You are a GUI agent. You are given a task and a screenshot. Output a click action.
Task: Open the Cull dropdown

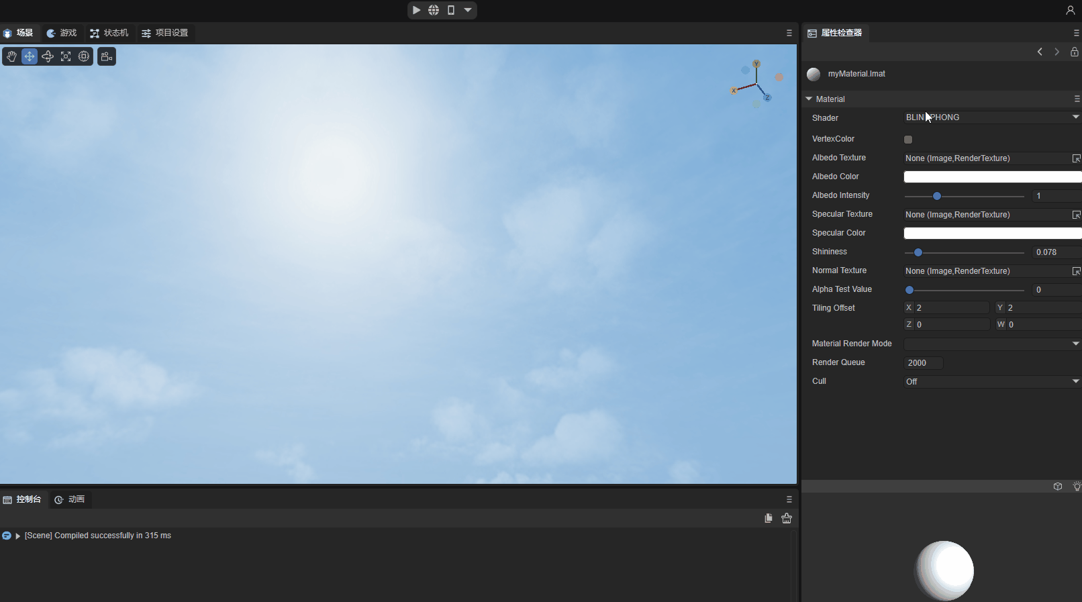click(991, 381)
